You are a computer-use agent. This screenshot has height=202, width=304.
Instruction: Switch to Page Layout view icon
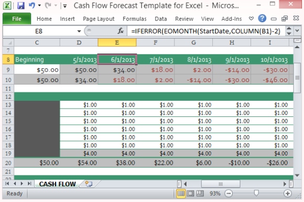tap(190, 193)
